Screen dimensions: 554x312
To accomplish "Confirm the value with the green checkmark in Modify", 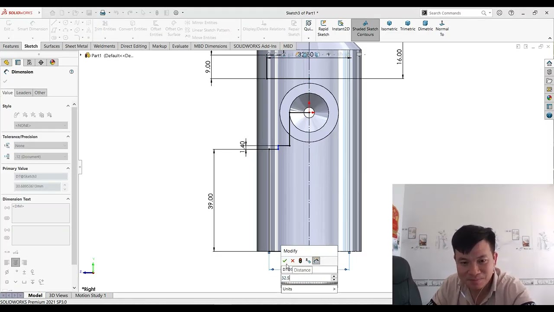I will 285,260.
